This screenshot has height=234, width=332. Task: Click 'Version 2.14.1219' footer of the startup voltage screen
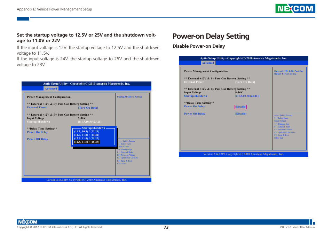(86, 180)
